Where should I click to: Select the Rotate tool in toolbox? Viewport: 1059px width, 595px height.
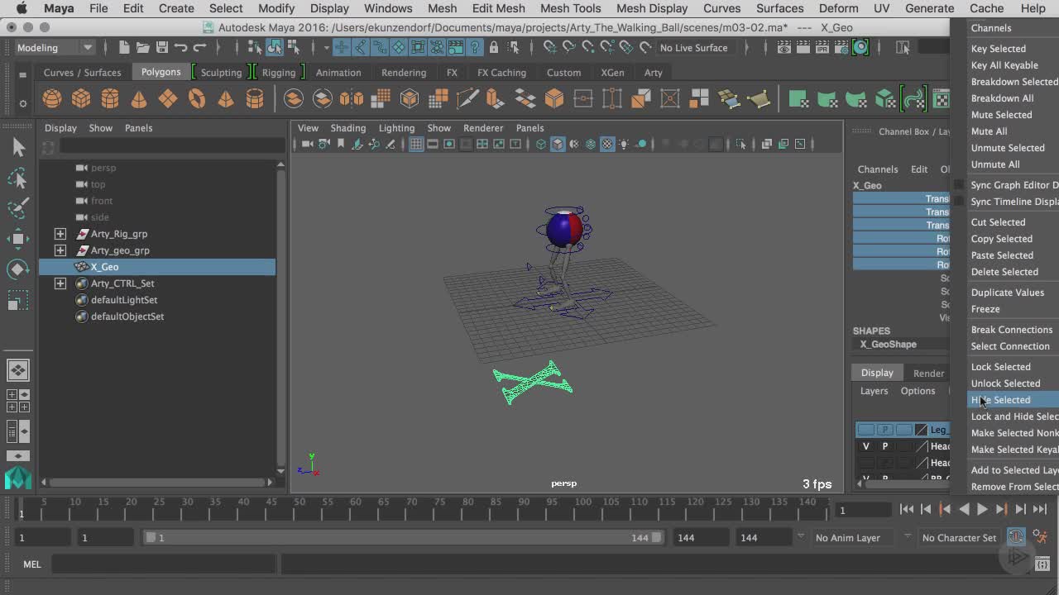18,269
